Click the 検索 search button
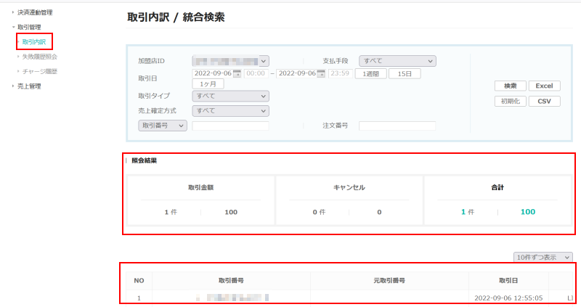The width and height of the screenshot is (581, 307). 511,86
